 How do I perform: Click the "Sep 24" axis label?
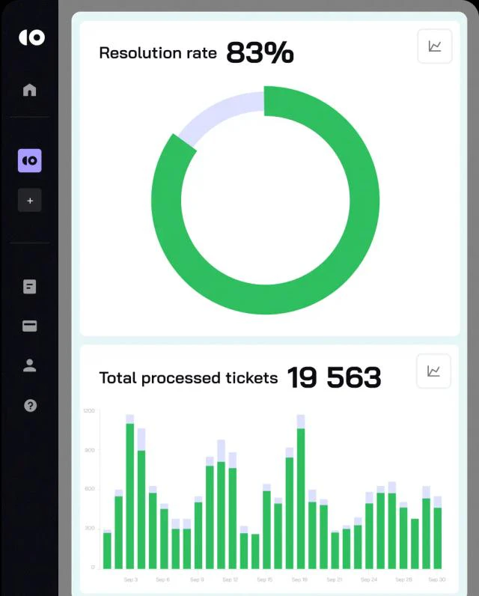[369, 580]
